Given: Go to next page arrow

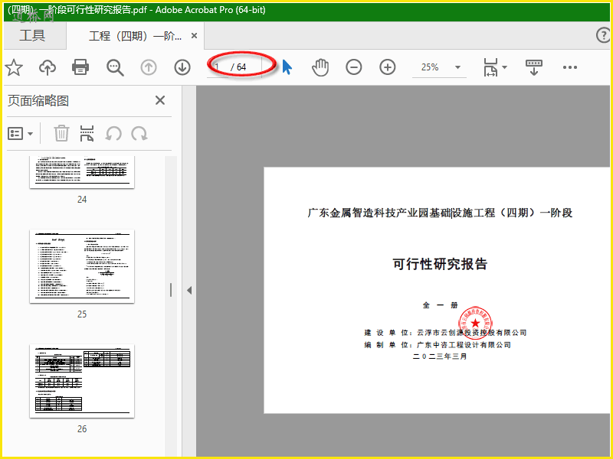Looking at the screenshot, I should click(182, 67).
